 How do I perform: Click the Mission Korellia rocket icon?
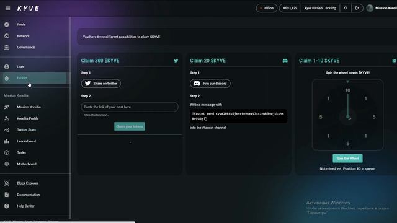tap(7, 107)
